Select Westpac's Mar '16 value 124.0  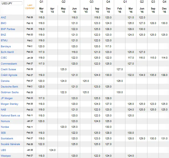point(131,156)
